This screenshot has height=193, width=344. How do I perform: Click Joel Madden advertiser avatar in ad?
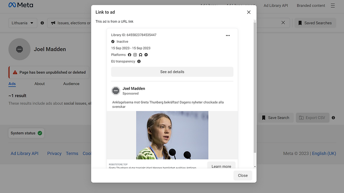tap(115, 91)
